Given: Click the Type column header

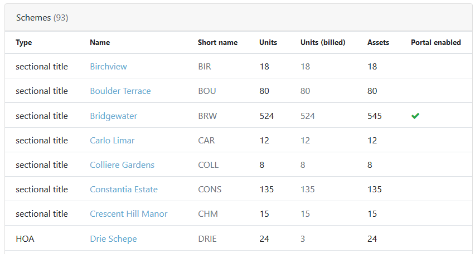Looking at the screenshot, I should [23, 43].
